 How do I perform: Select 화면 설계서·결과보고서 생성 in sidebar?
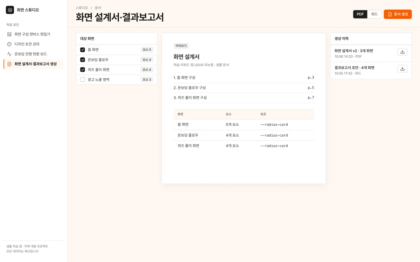[x=34, y=64]
